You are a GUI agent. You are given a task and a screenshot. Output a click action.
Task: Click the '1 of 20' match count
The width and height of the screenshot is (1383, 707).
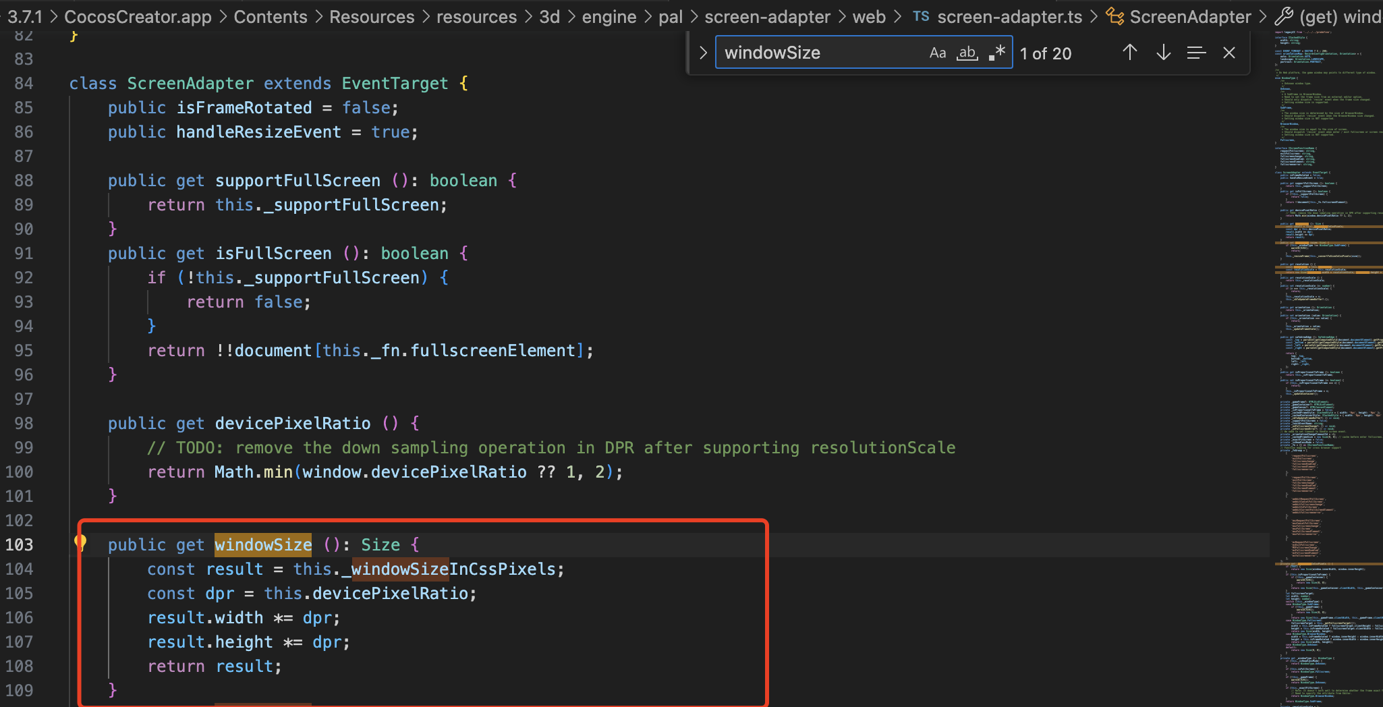coord(1045,53)
